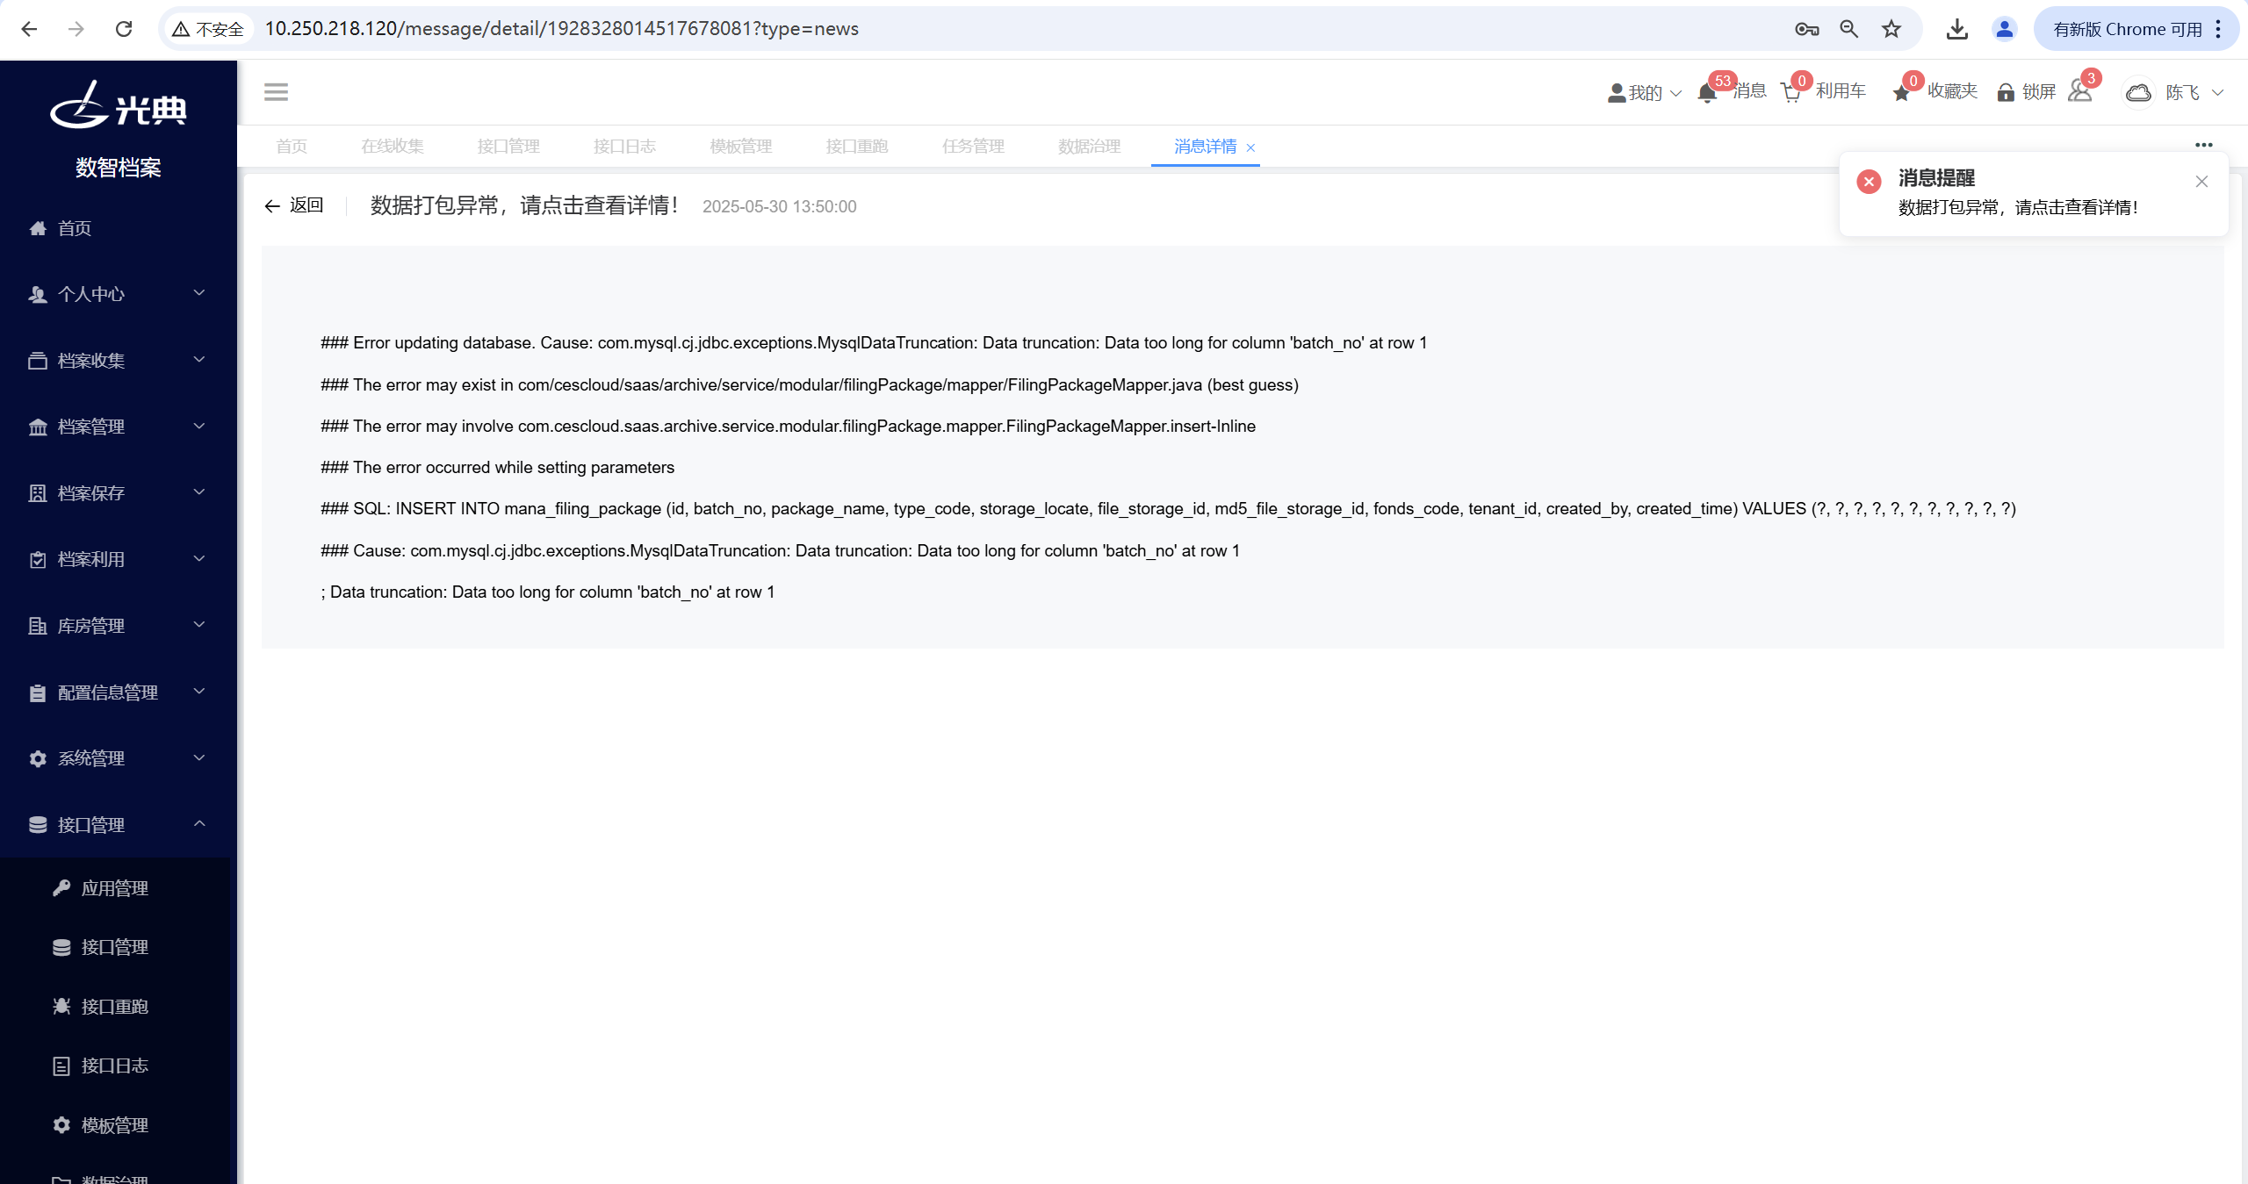
Task: Open the 接口管理 submenu item
Action: pyautogui.click(x=114, y=947)
